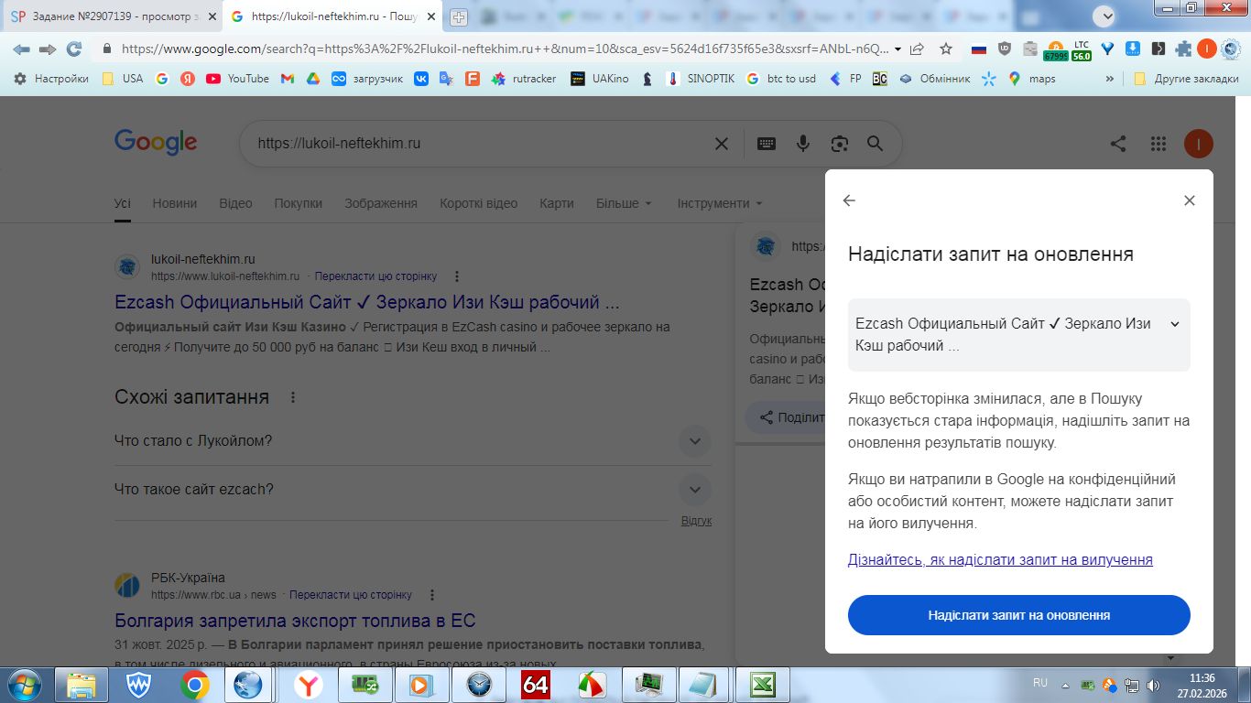
Task: Click the address bar URL
Action: 505,49
